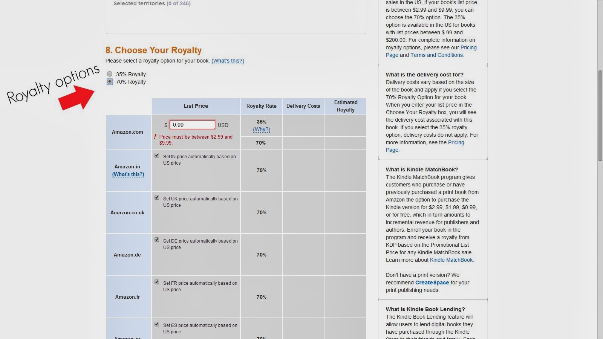
Task: Uncheck Set FR price automatically checkbox
Action: pyautogui.click(x=157, y=282)
